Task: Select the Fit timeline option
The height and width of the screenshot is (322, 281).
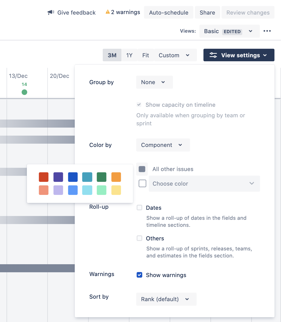Action: 146,55
